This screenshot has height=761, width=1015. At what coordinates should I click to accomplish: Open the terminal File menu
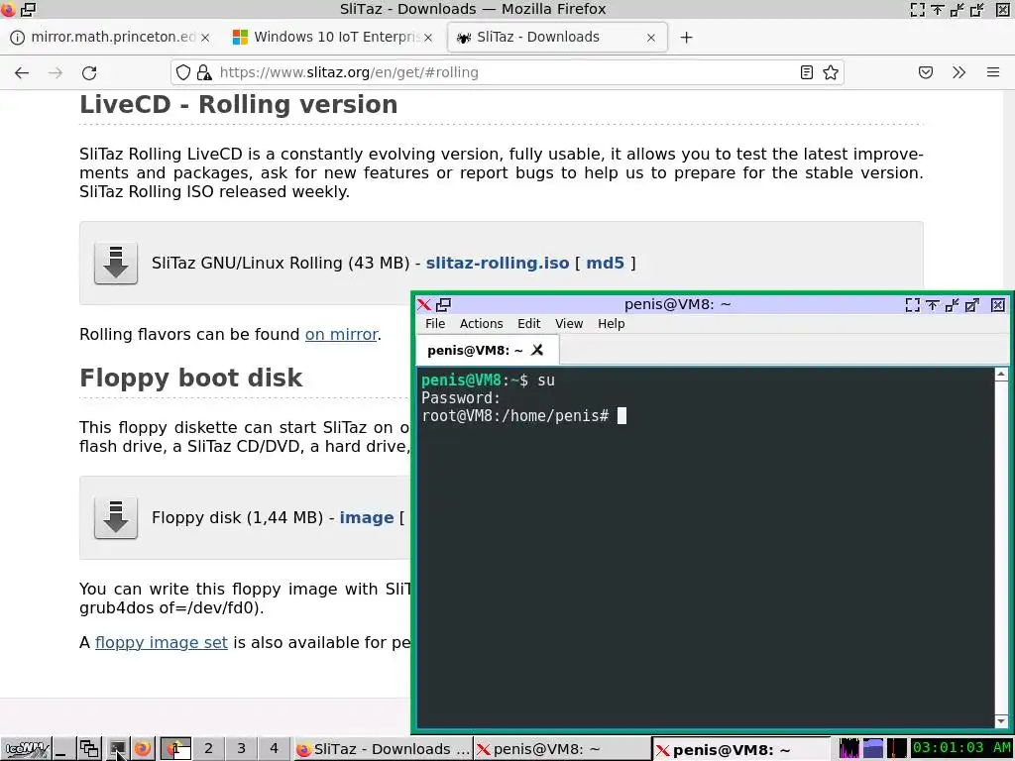[435, 324]
